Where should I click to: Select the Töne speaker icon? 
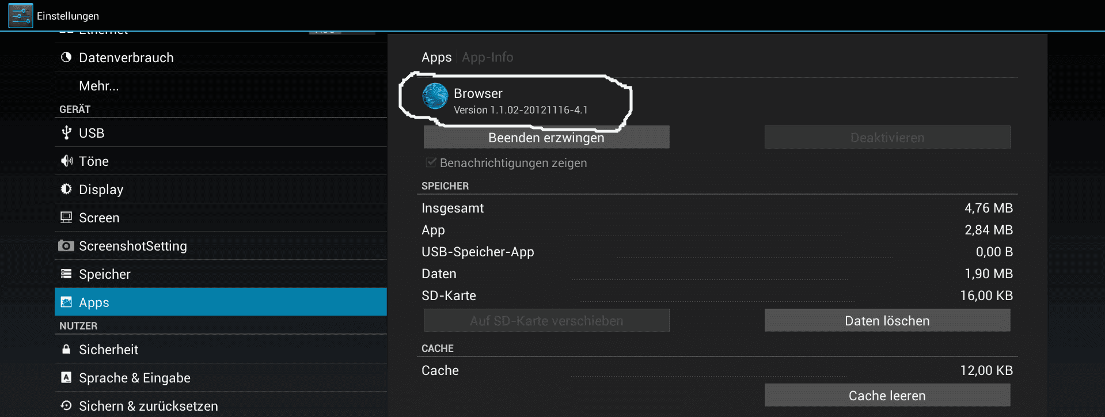pyautogui.click(x=67, y=161)
